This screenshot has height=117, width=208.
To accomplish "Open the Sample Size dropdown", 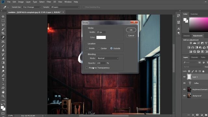I will point(32,7).
